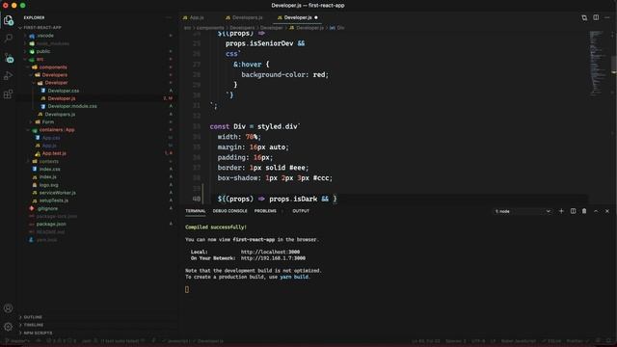Screen dimensions: 617x347
Task: Open the Source Control view
Action: point(9,58)
